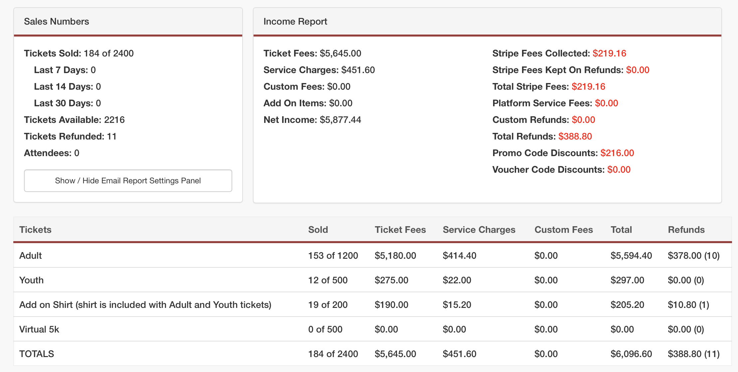This screenshot has height=372, width=738.
Task: Click the Sales Numbers panel header
Action: coord(57,22)
